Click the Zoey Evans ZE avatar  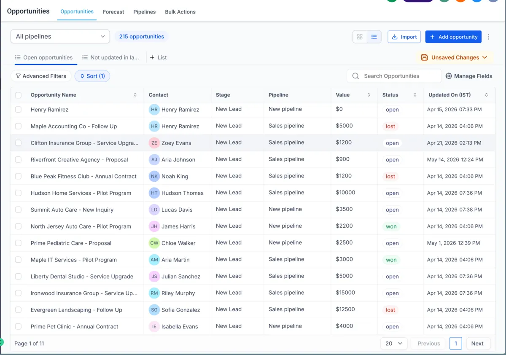pos(154,143)
